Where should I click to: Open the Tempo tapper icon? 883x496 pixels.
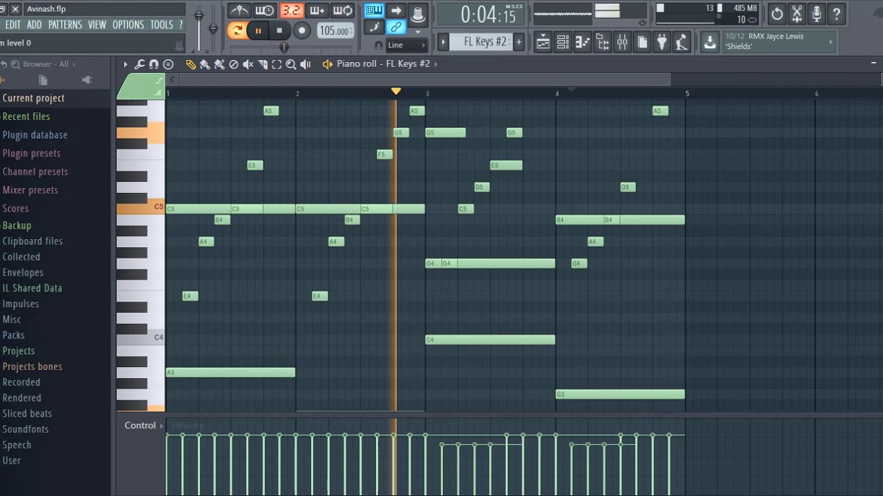[x=682, y=42]
